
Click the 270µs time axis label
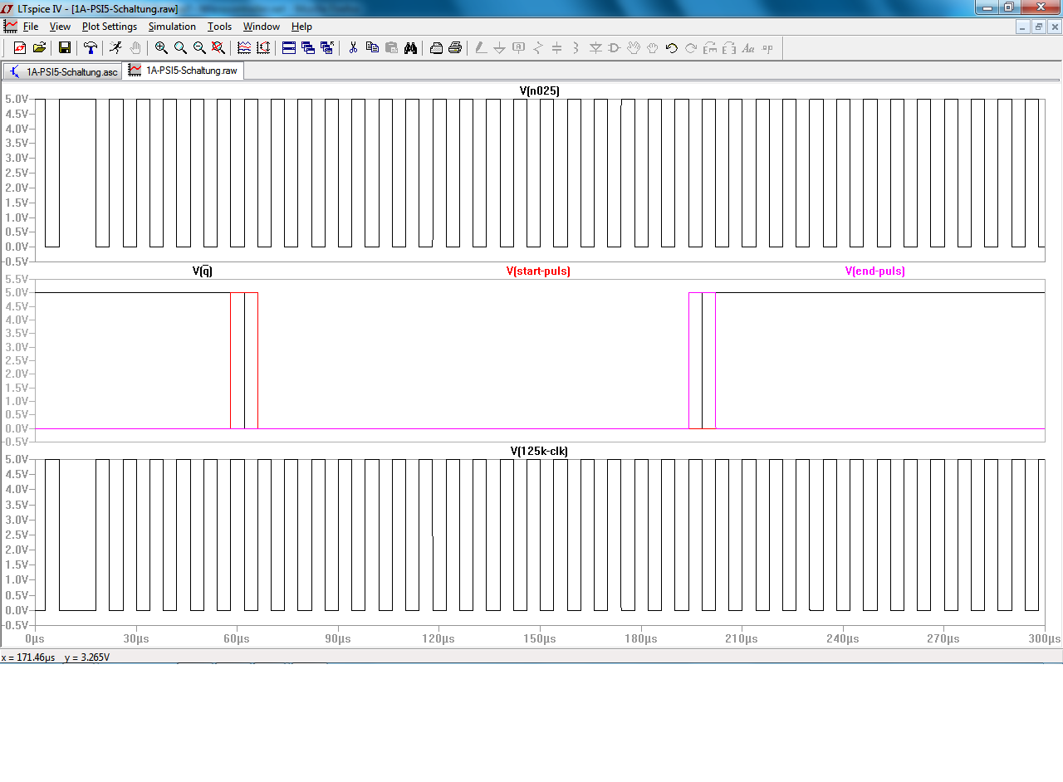pos(943,638)
